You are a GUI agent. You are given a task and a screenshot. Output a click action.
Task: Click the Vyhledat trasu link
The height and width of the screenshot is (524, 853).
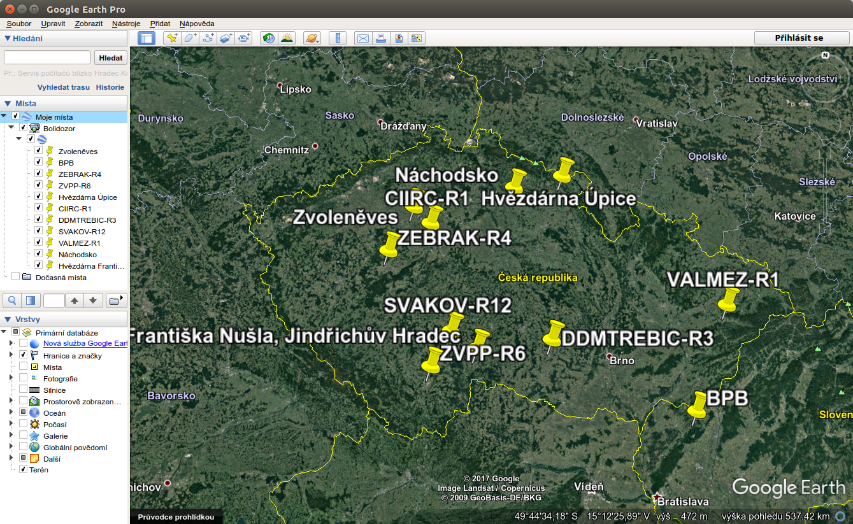coord(64,87)
